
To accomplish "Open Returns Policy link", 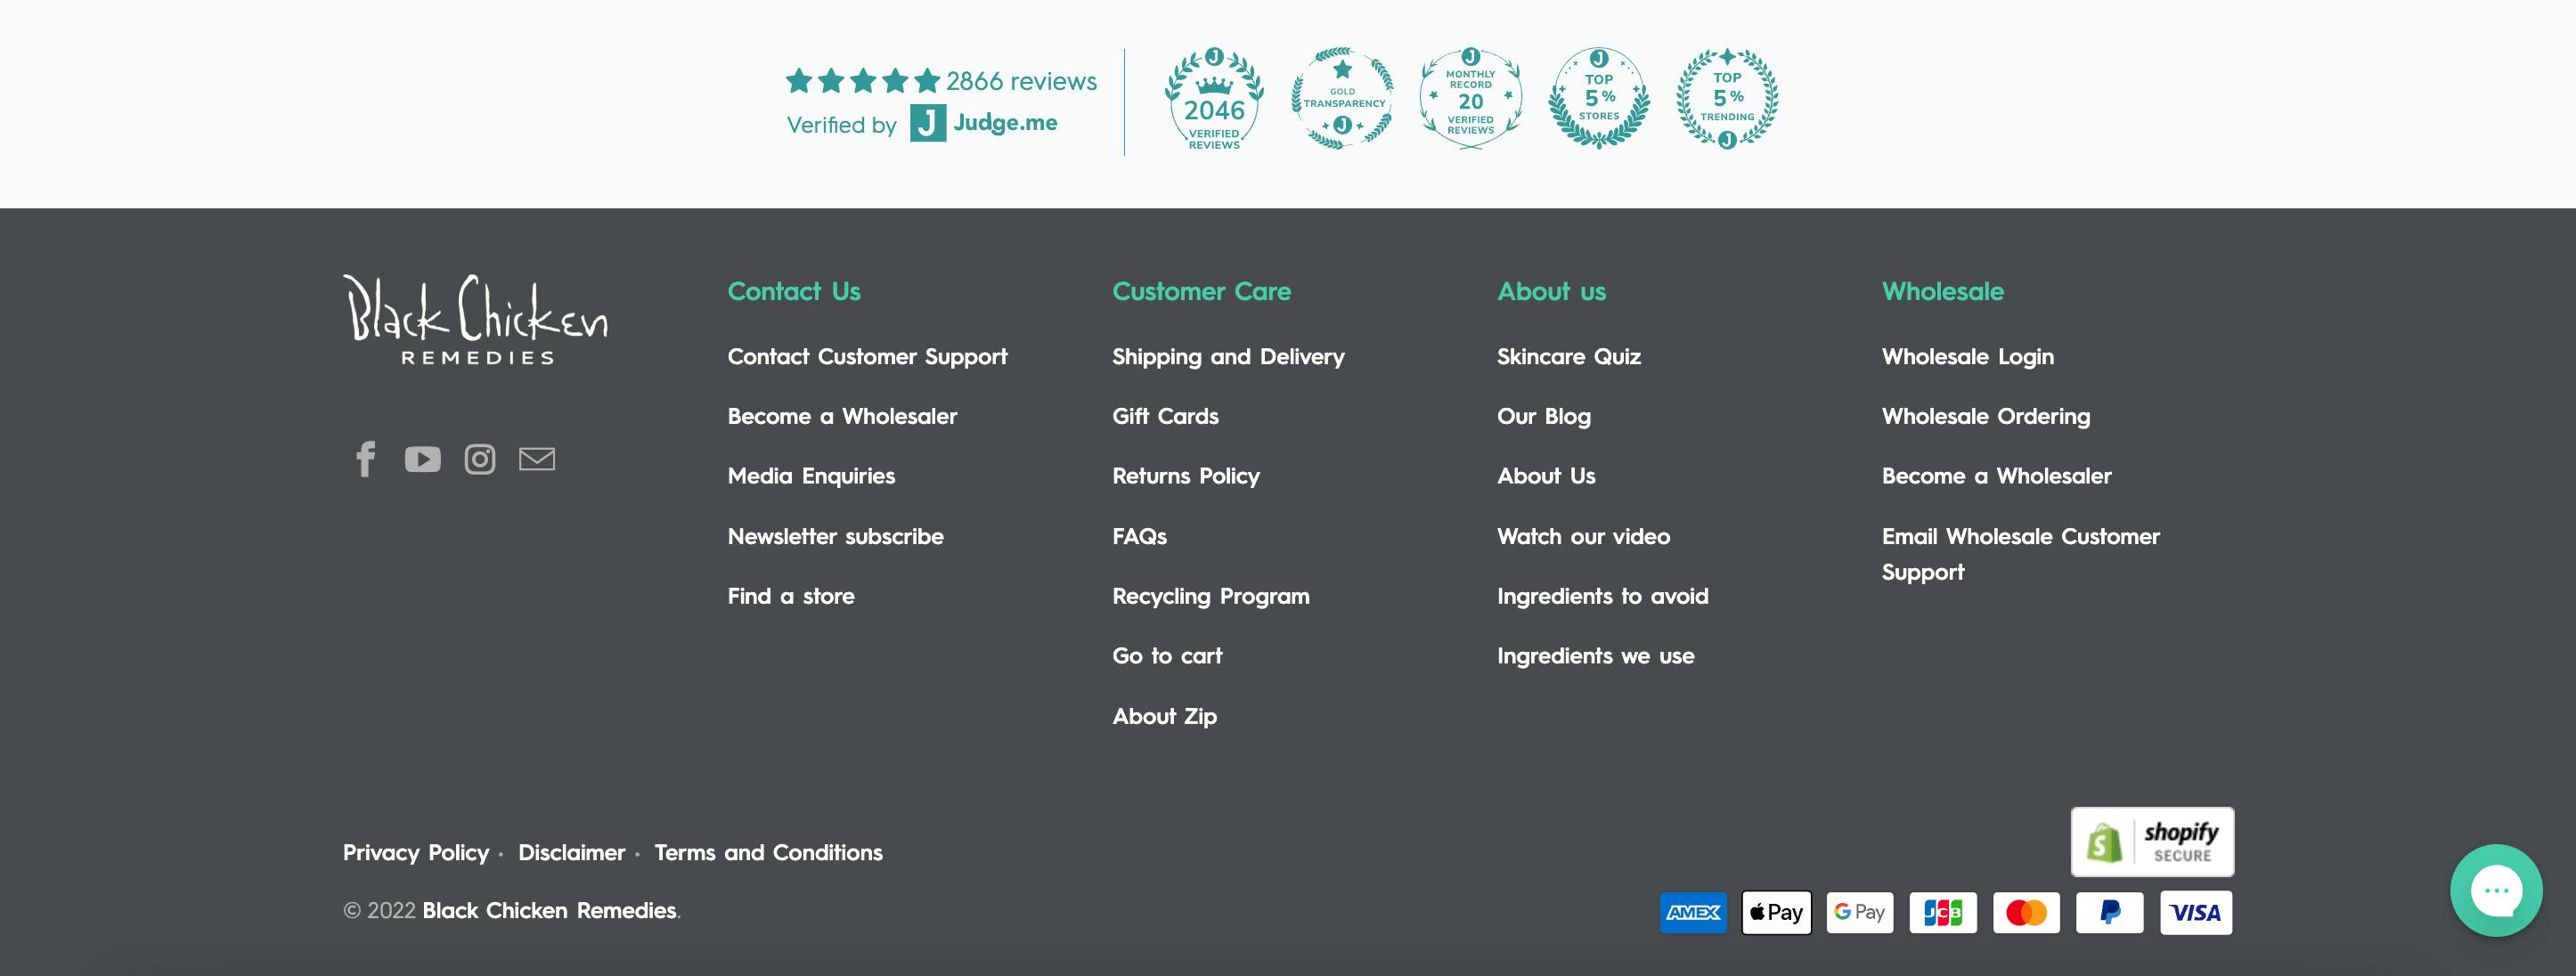I will point(1186,476).
